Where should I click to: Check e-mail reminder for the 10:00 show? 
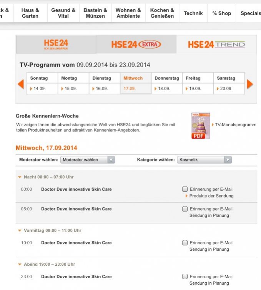tap(185, 243)
